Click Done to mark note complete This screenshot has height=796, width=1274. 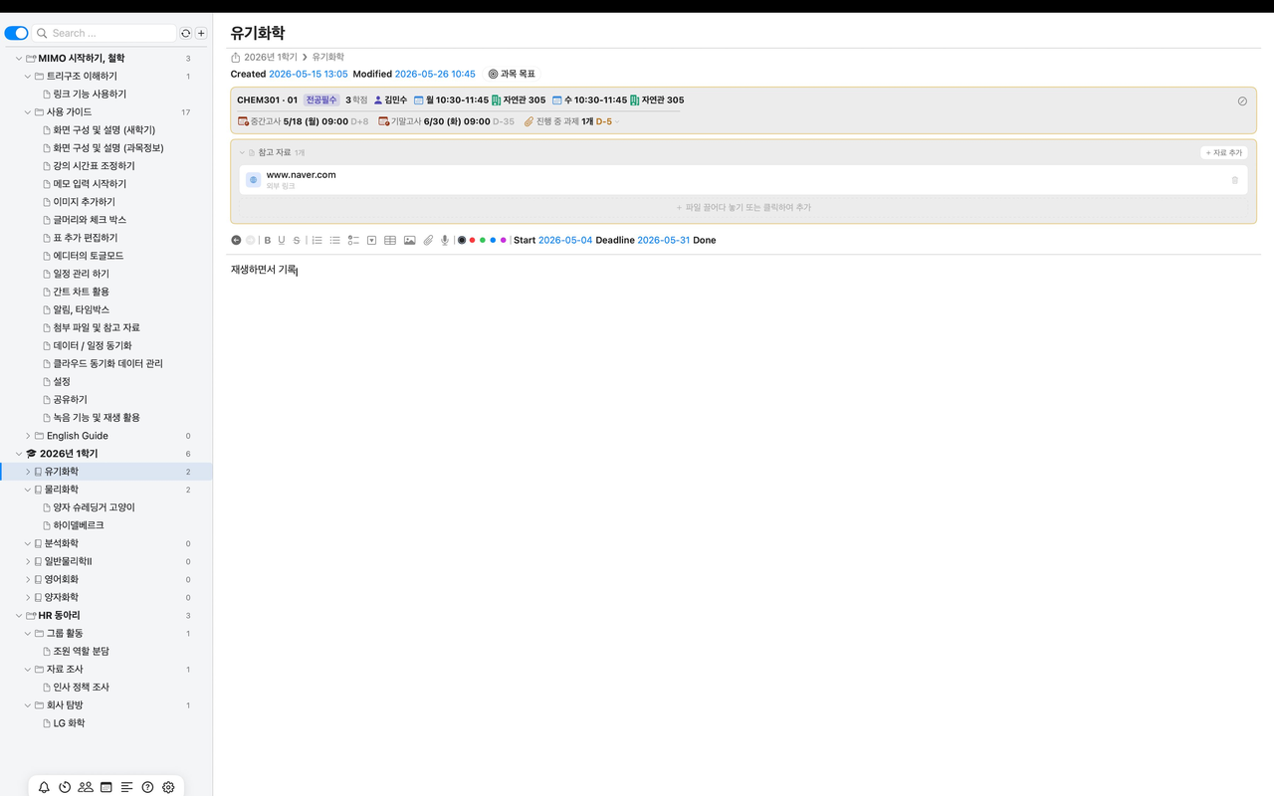[705, 240]
